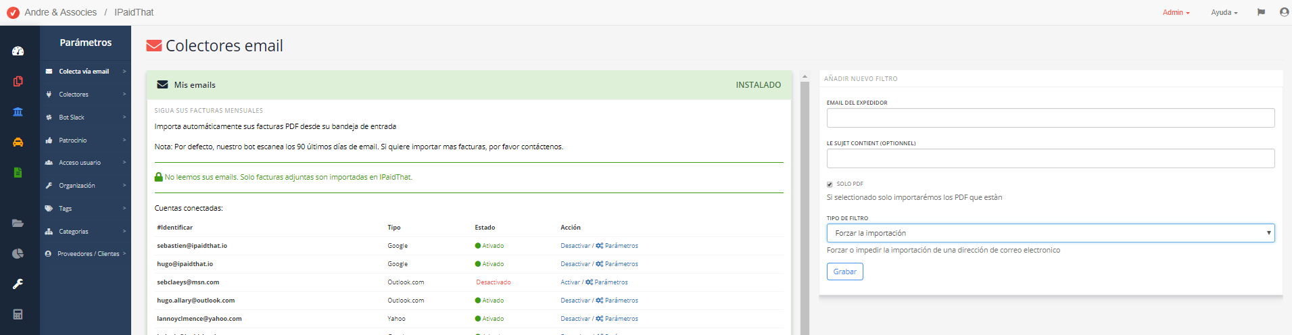This screenshot has width=1292, height=335.
Task: Select Bot Slack in Parámetros menu
Action: (x=72, y=118)
